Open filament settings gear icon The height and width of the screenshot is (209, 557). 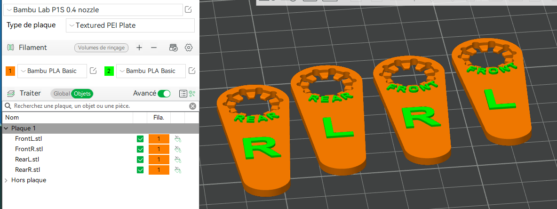[189, 48]
